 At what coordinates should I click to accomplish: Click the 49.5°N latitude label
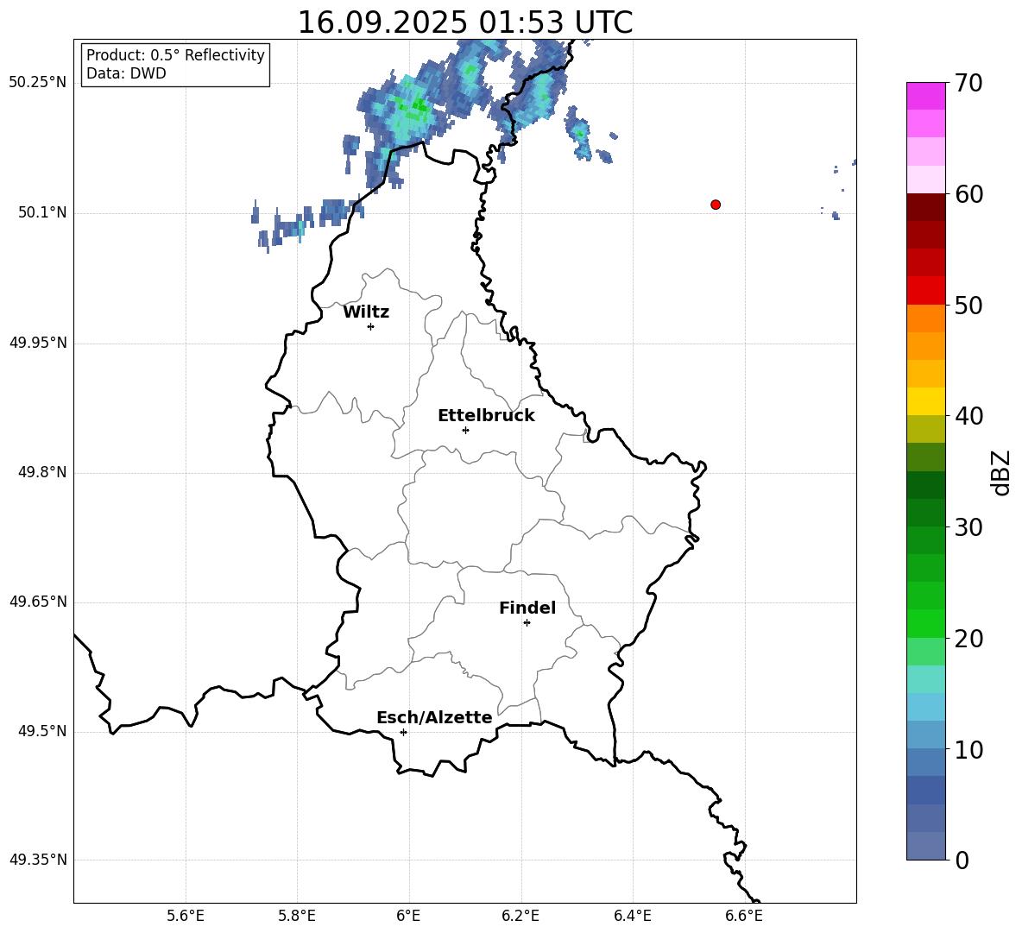coord(42,731)
